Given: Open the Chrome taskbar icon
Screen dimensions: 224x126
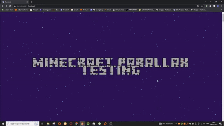Looking at the screenshot, I should 77,124.
